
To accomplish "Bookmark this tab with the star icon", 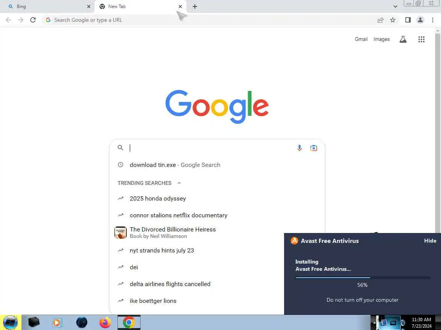I will coord(393,20).
